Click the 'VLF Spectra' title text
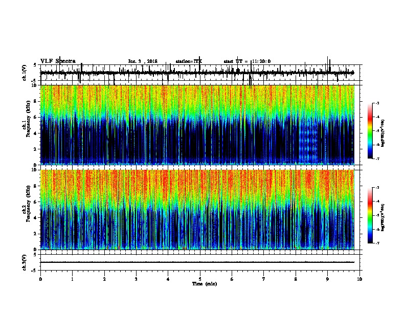 [x=58, y=61]
